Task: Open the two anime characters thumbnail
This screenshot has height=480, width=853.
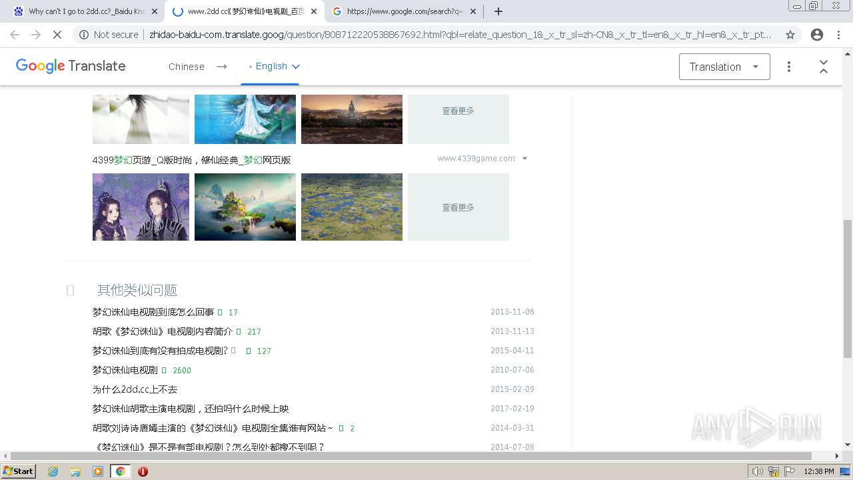Action: pos(141,207)
